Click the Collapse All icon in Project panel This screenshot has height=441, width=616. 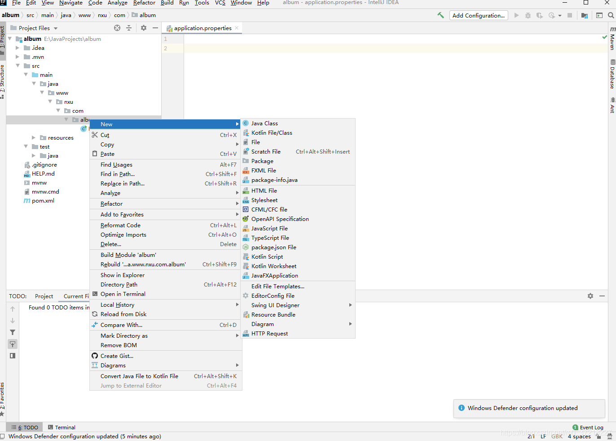[129, 28]
